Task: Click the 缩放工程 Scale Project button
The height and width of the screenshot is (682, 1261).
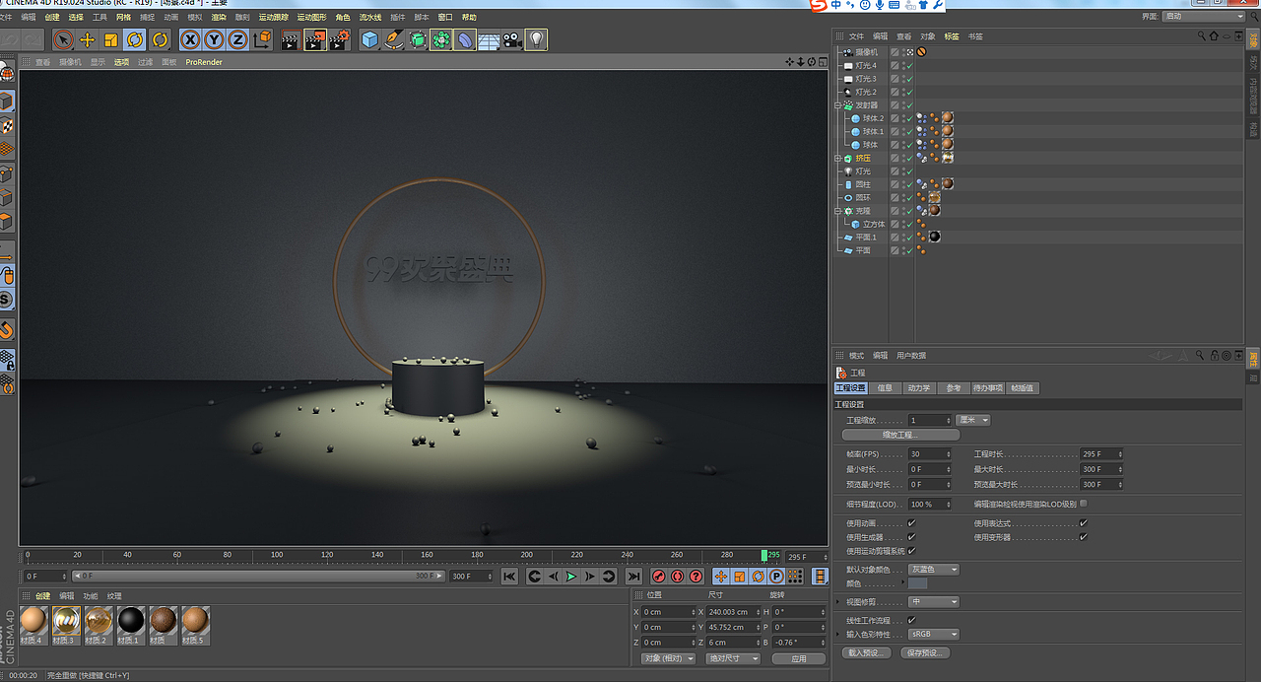Action: pos(900,435)
